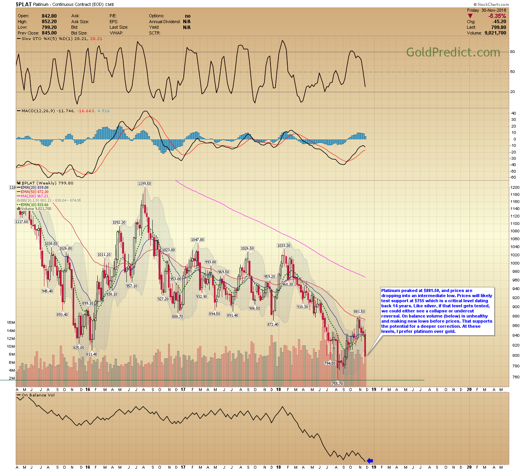Click the 825.00 price label
The image size is (526, 471).
[79, 347]
